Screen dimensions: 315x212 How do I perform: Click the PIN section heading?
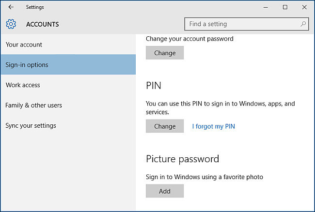[154, 86]
